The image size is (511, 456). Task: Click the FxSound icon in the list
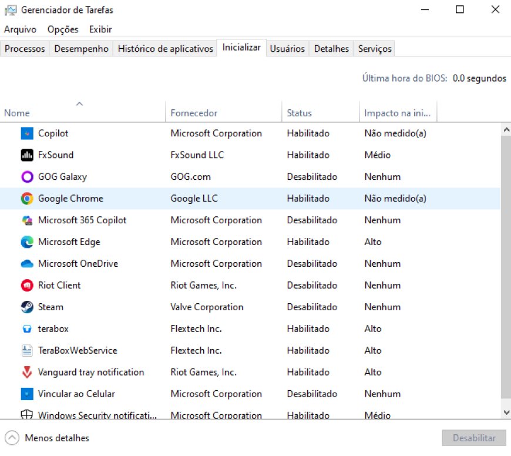[27, 155]
